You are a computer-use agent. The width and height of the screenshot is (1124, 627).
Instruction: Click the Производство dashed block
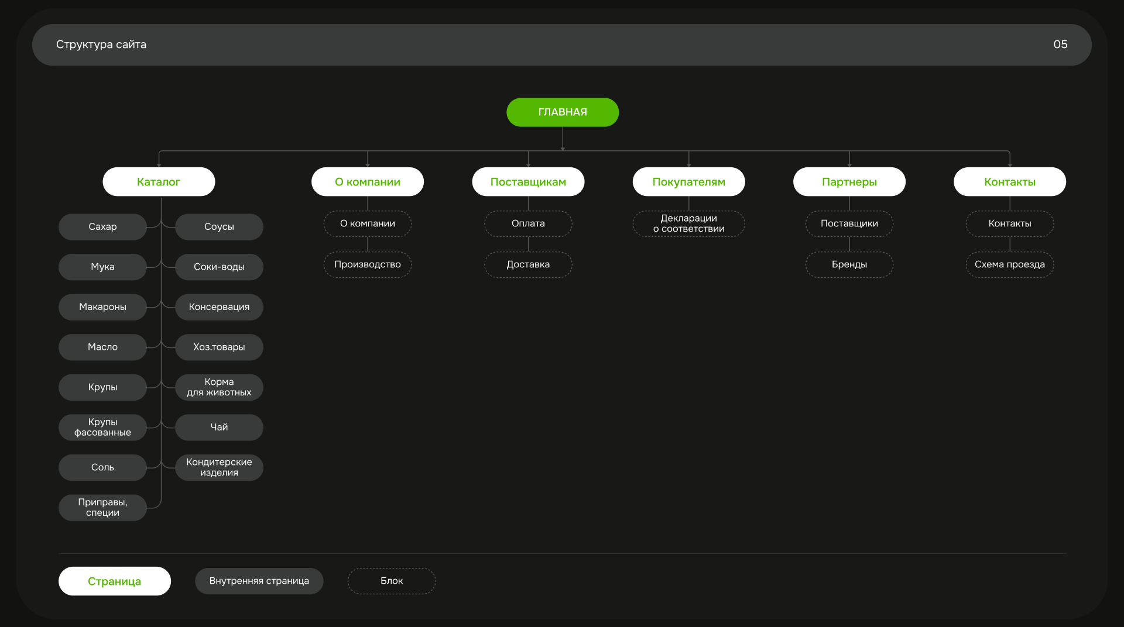(367, 264)
